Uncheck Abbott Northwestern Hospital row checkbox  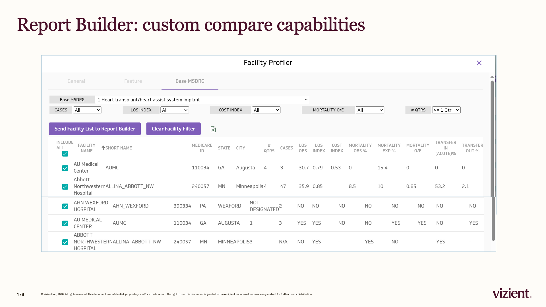click(65, 187)
